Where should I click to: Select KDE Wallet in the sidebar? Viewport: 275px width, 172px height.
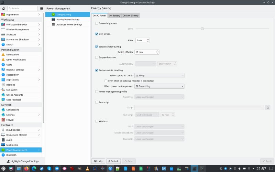point(12,89)
